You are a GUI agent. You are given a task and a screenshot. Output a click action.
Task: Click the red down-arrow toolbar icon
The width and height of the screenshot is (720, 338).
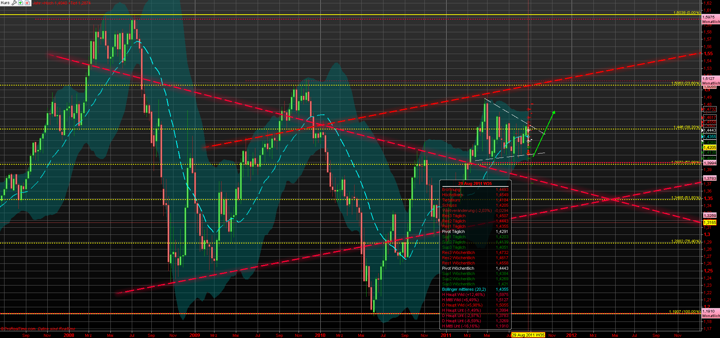pos(27,3)
